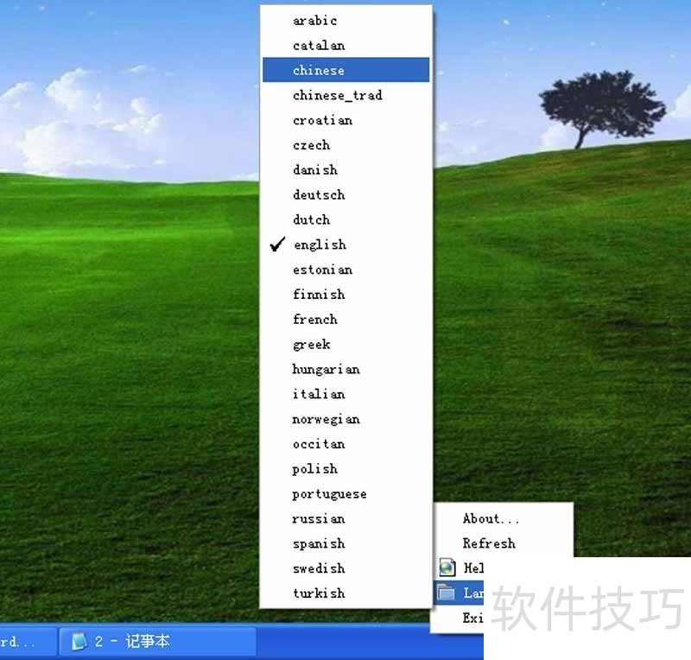691x660 pixels.
Task: Select russian in the language list
Action: [346, 518]
